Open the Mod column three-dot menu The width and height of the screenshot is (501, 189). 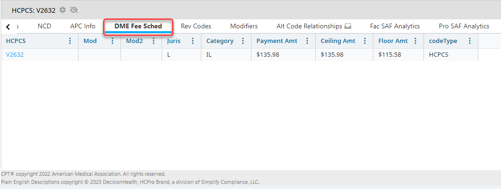pyautogui.click(x=112, y=41)
